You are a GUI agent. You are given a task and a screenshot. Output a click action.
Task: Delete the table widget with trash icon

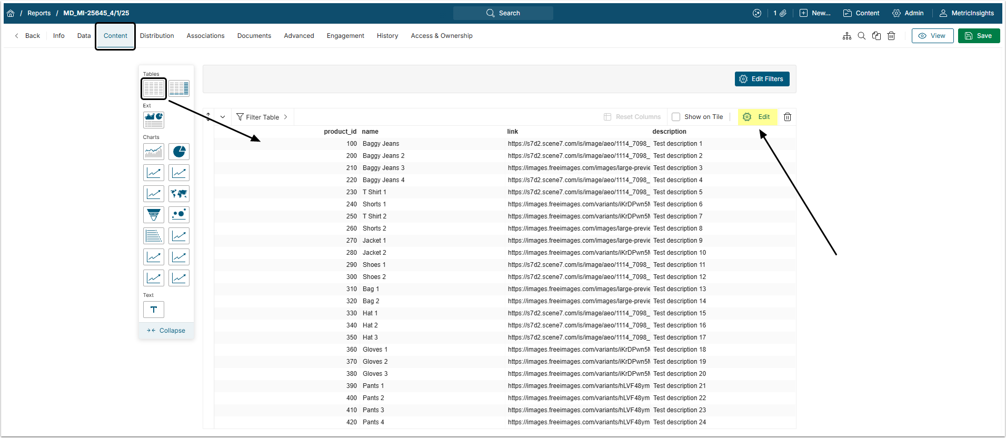coord(788,117)
